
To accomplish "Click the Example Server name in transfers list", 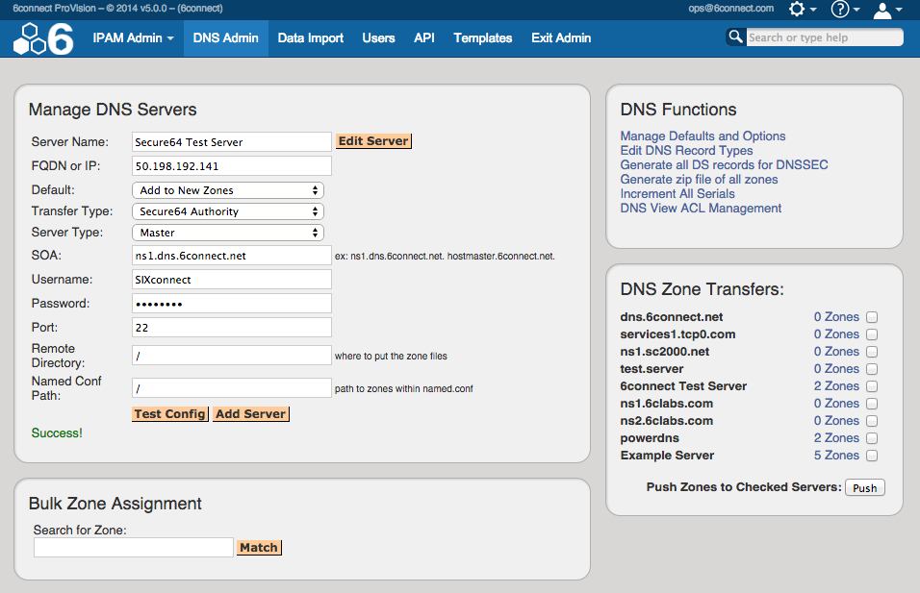I will coord(667,456).
